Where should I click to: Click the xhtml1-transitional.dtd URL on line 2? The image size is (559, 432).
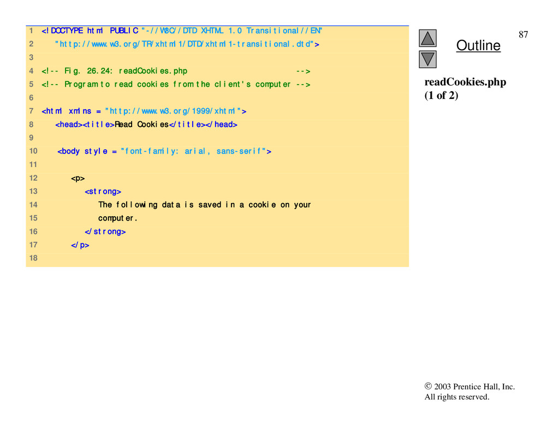point(187,44)
